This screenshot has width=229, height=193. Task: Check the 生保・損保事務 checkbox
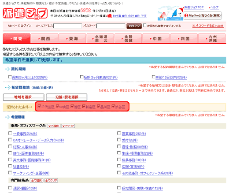119,153
